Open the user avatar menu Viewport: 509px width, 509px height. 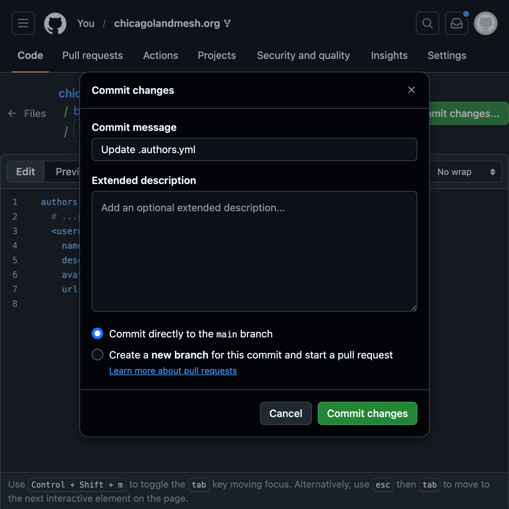(485, 23)
